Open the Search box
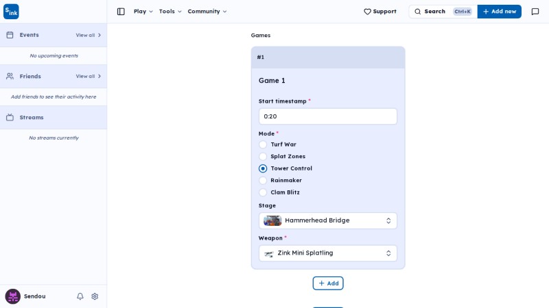This screenshot has height=308, width=549. pyautogui.click(x=443, y=12)
